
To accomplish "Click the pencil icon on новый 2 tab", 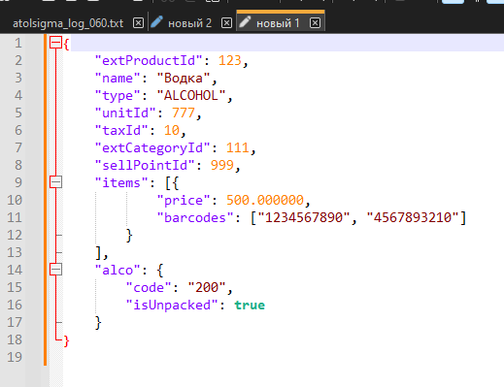I will coord(156,22).
